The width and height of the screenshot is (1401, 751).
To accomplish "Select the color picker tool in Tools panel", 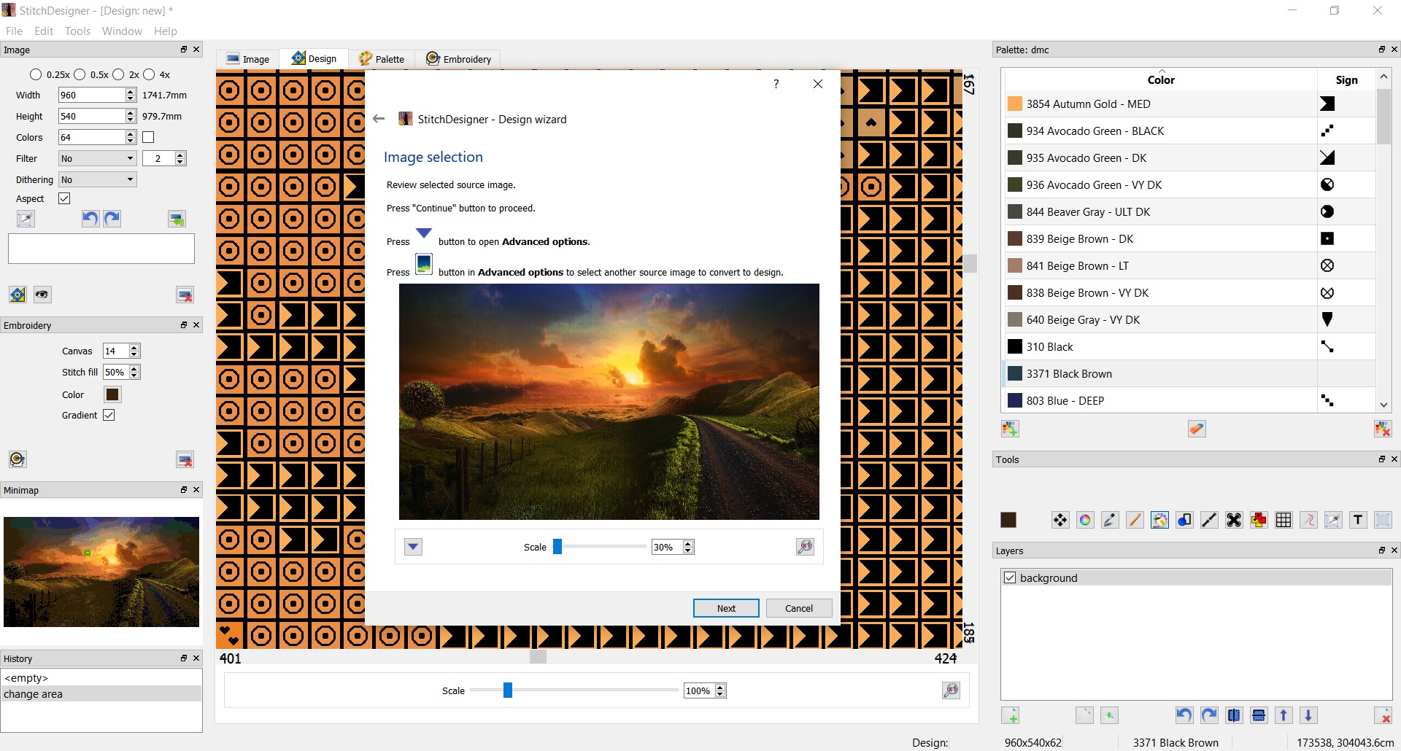I will [1109, 520].
